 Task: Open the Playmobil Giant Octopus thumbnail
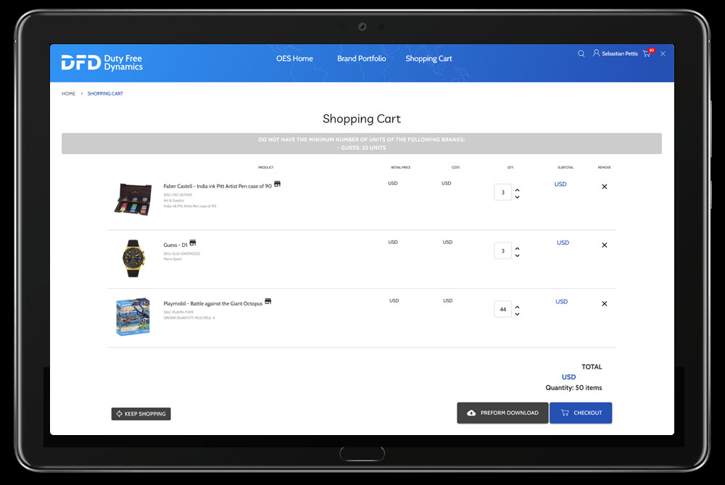133,316
